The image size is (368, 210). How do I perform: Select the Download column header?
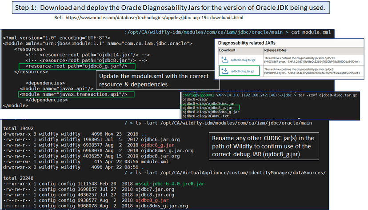(228, 50)
